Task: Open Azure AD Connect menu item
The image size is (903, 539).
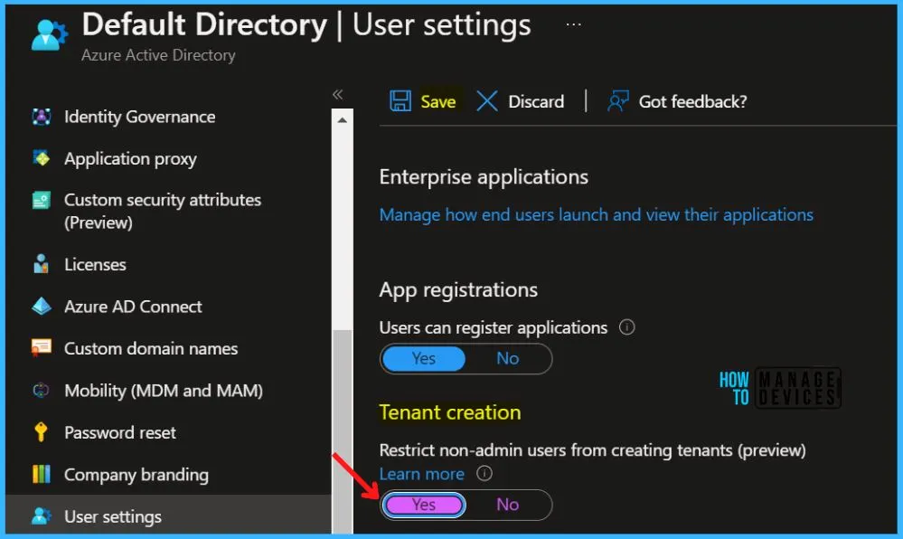Action: coord(133,307)
